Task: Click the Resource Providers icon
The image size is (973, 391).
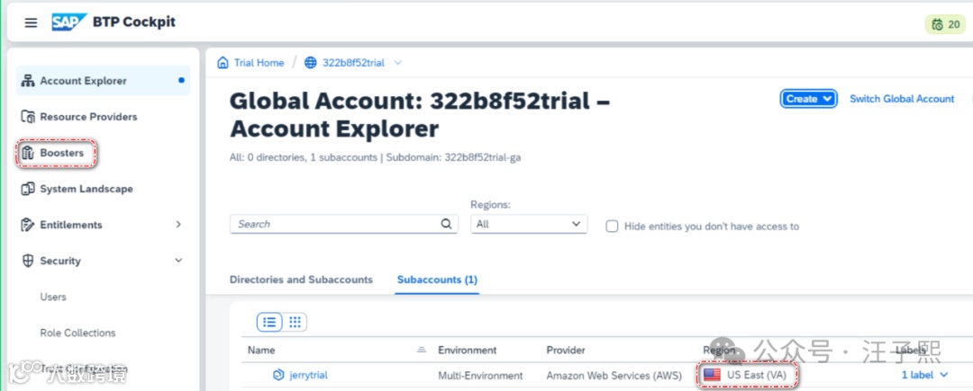Action: 27,116
